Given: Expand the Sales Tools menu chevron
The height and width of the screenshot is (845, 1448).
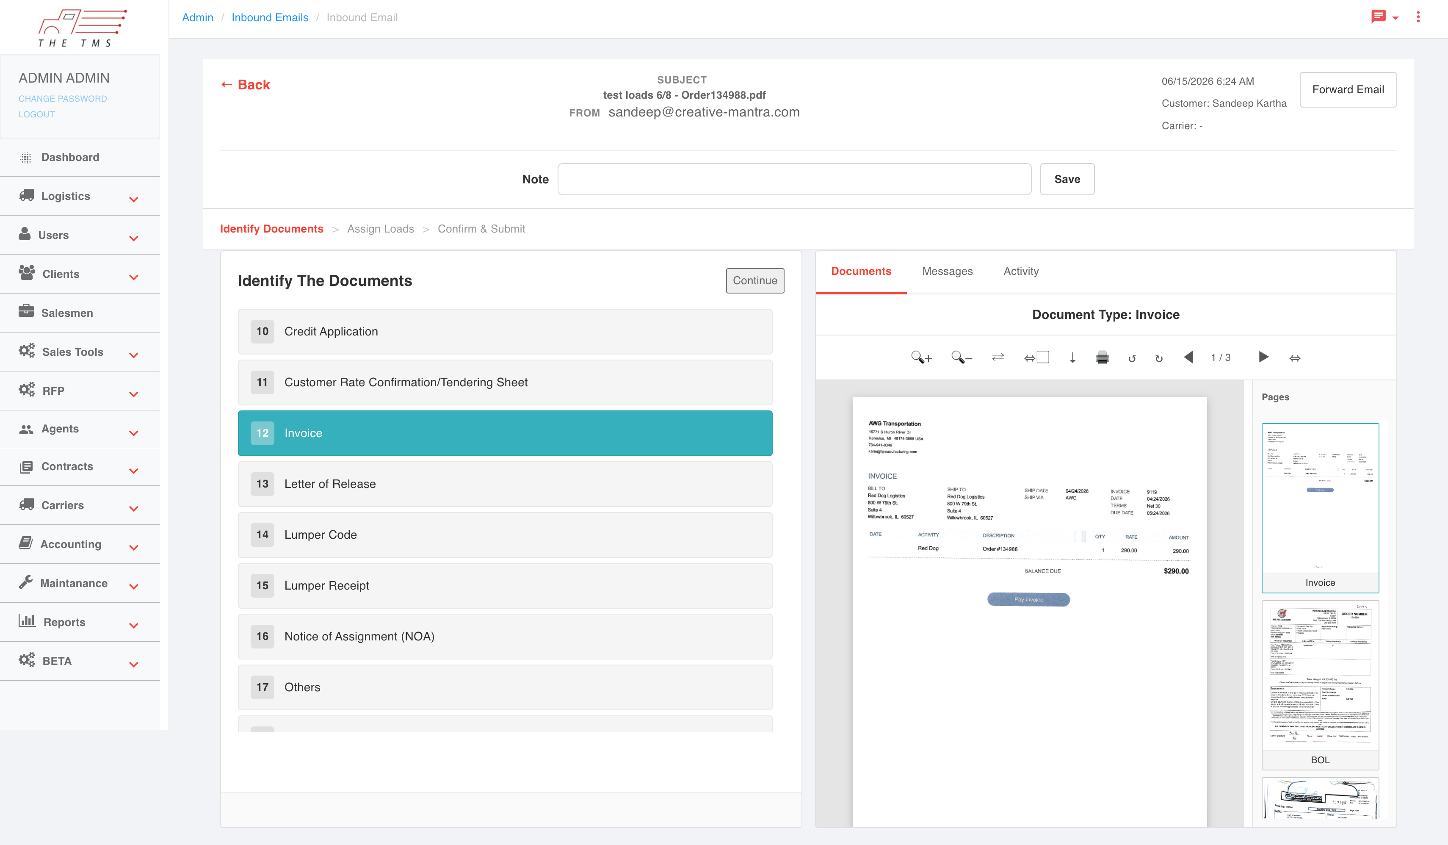Looking at the screenshot, I should 134,355.
